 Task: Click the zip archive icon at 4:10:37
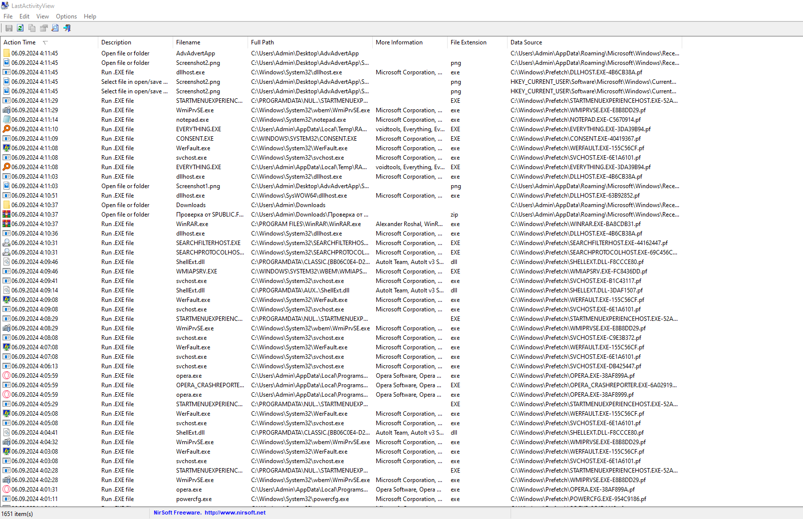(6, 214)
